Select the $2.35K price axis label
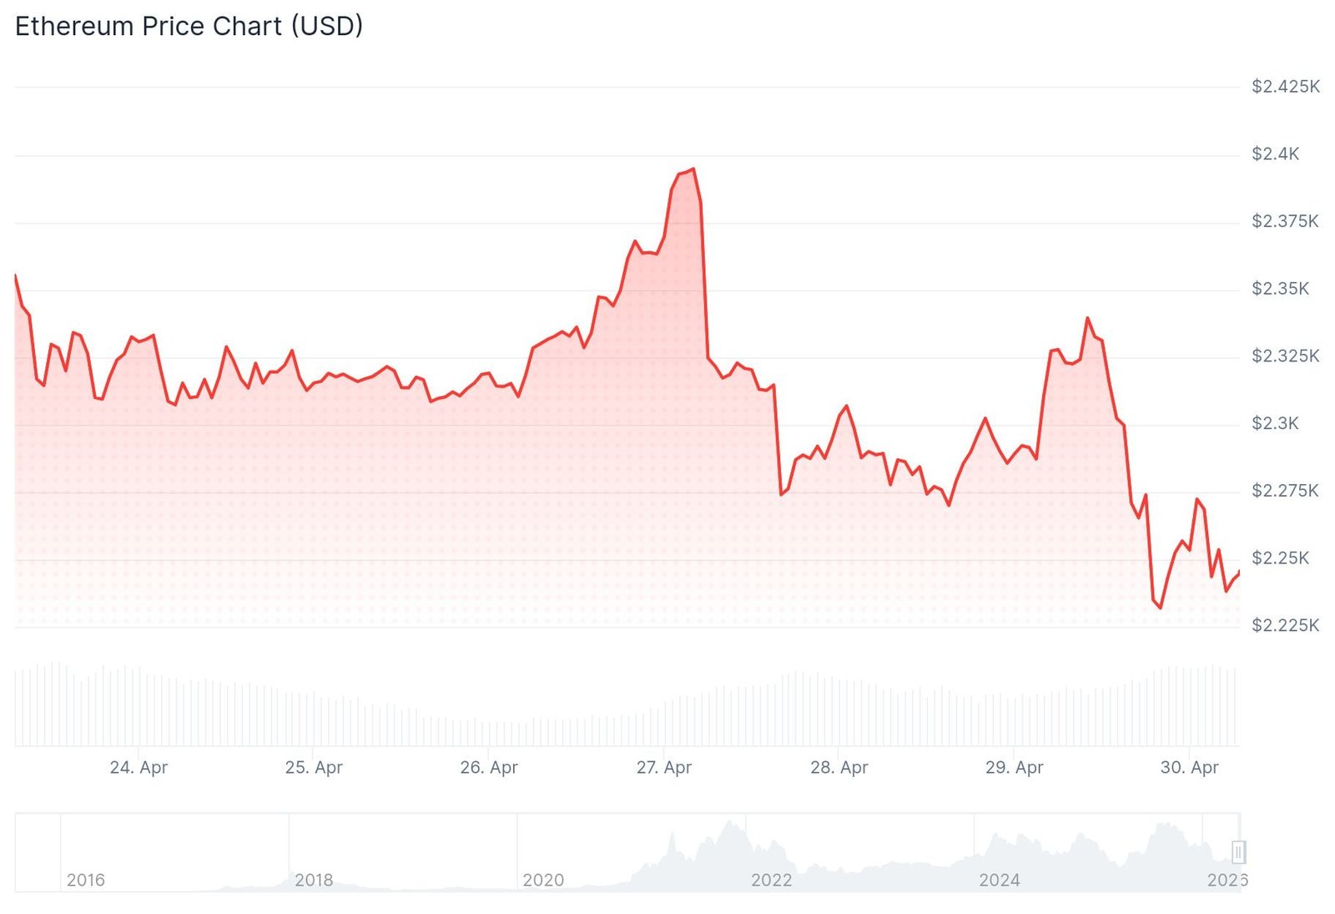 click(1280, 290)
